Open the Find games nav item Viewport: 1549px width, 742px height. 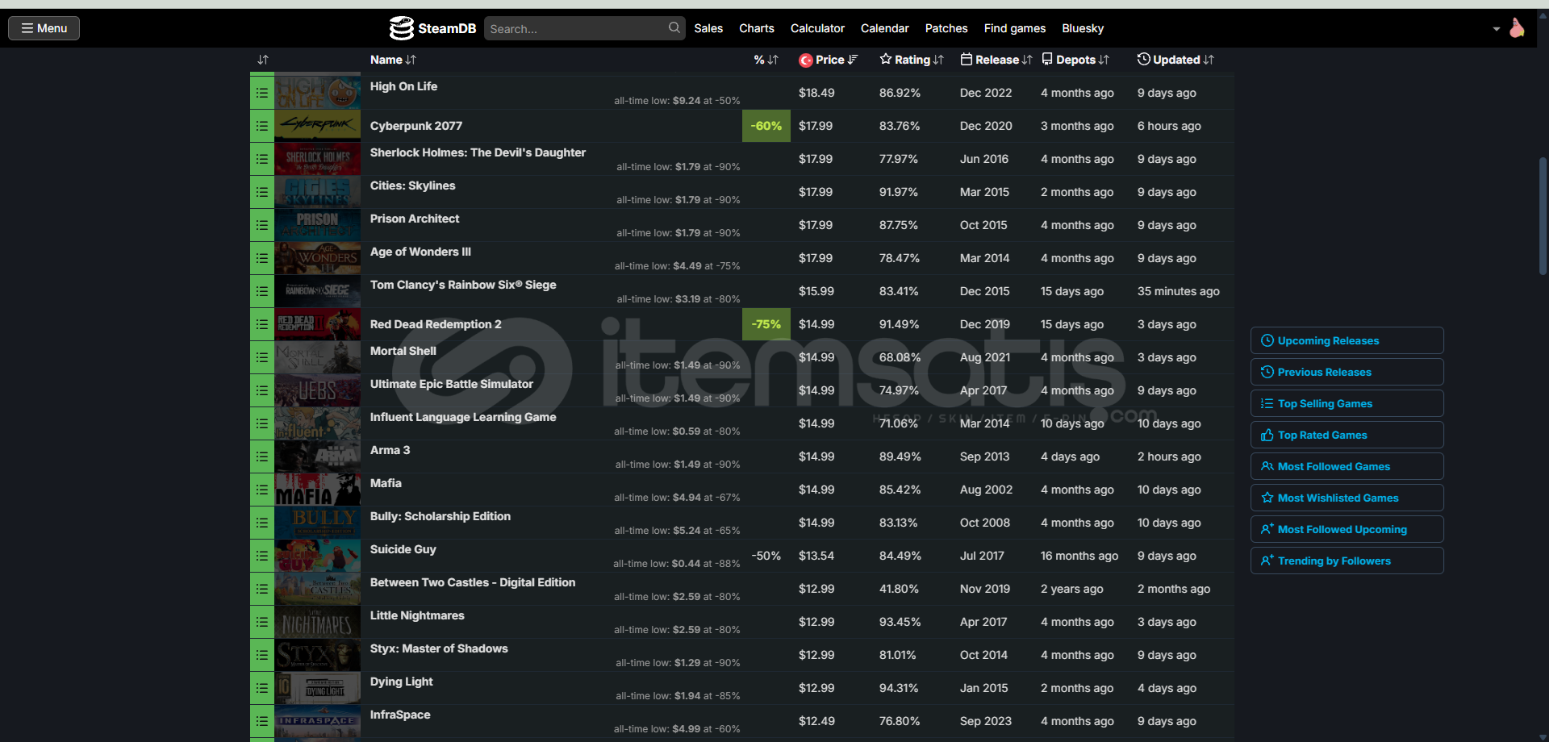coord(1015,28)
